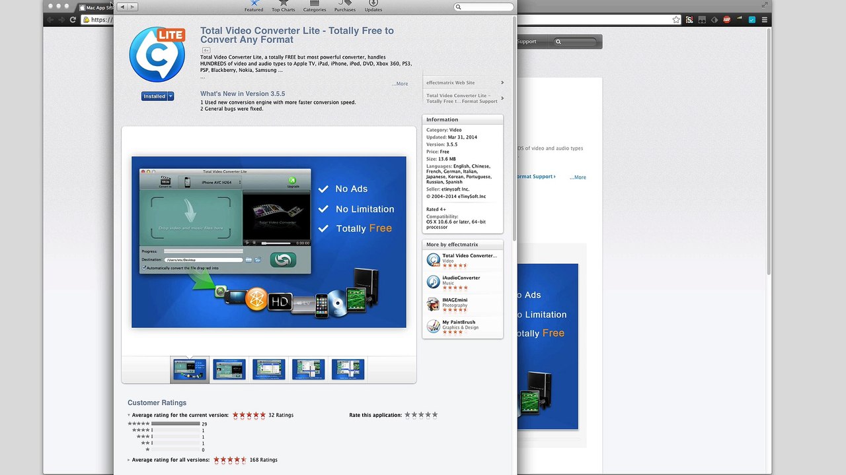This screenshot has width=846, height=475.
Task: Click the 'Seller: etinysoft Inc.' text
Action: [x=447, y=189]
